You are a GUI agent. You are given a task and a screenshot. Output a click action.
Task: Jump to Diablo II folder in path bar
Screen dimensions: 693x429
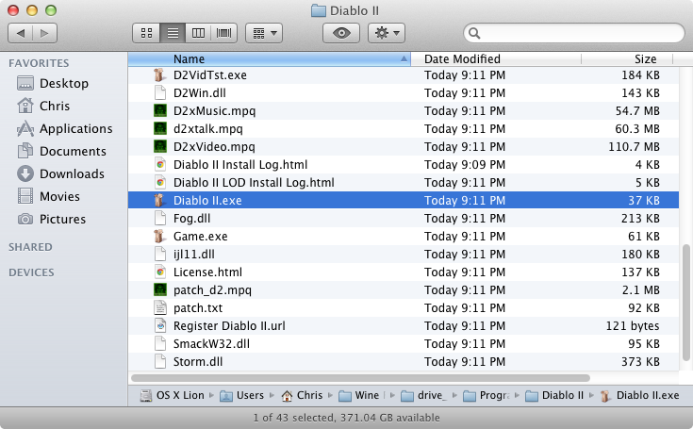pos(554,395)
